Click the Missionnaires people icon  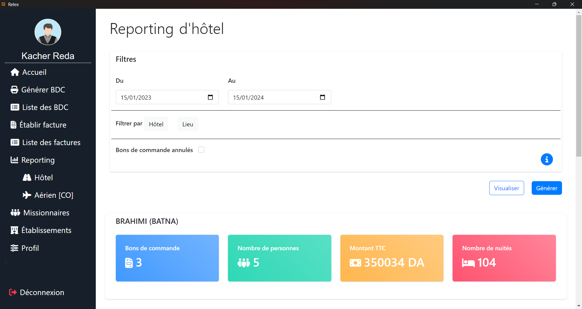(15, 213)
